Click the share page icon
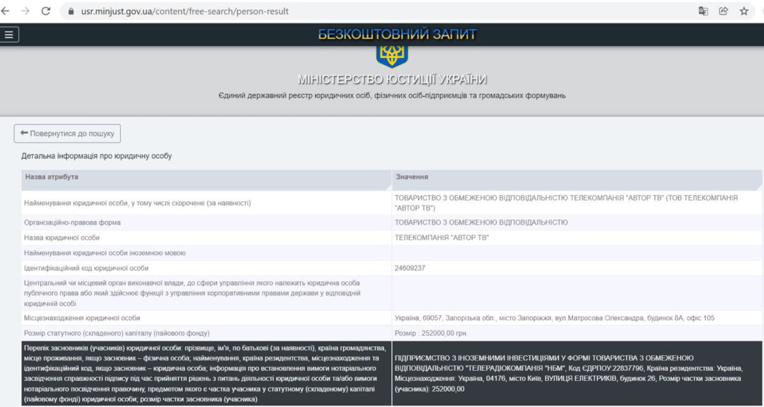This screenshot has width=764, height=407. click(724, 11)
